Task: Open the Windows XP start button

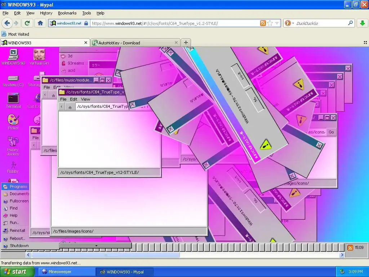Action: point(17,272)
